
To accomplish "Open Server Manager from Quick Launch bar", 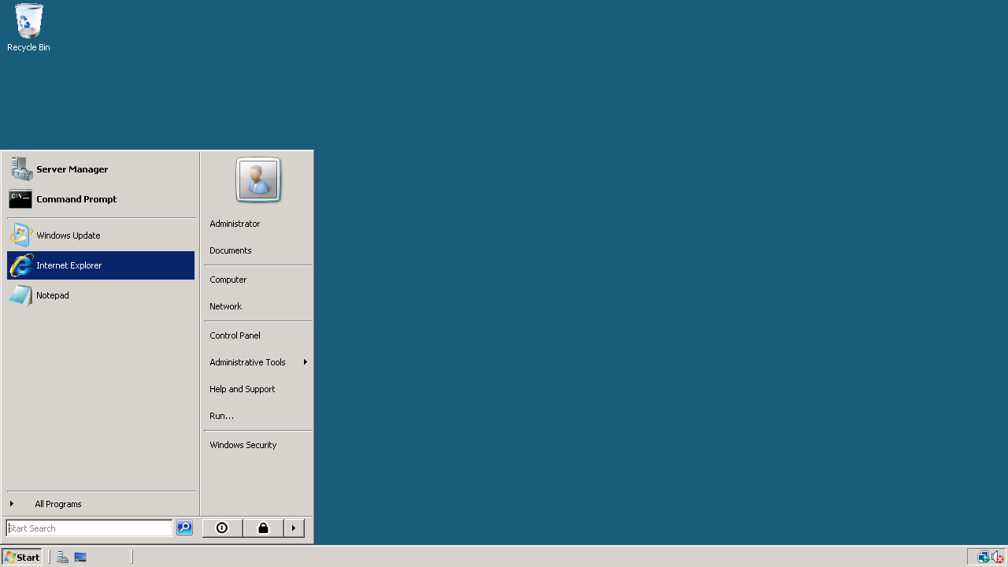I will [62, 558].
